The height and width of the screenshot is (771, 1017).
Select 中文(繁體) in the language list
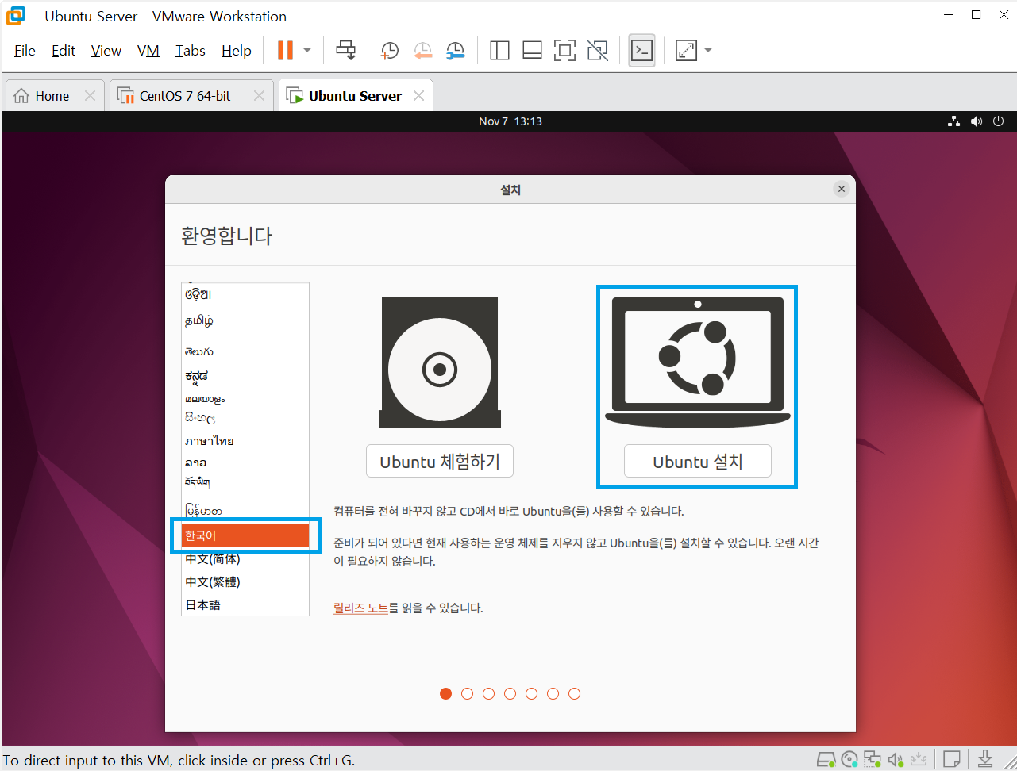[x=245, y=582]
